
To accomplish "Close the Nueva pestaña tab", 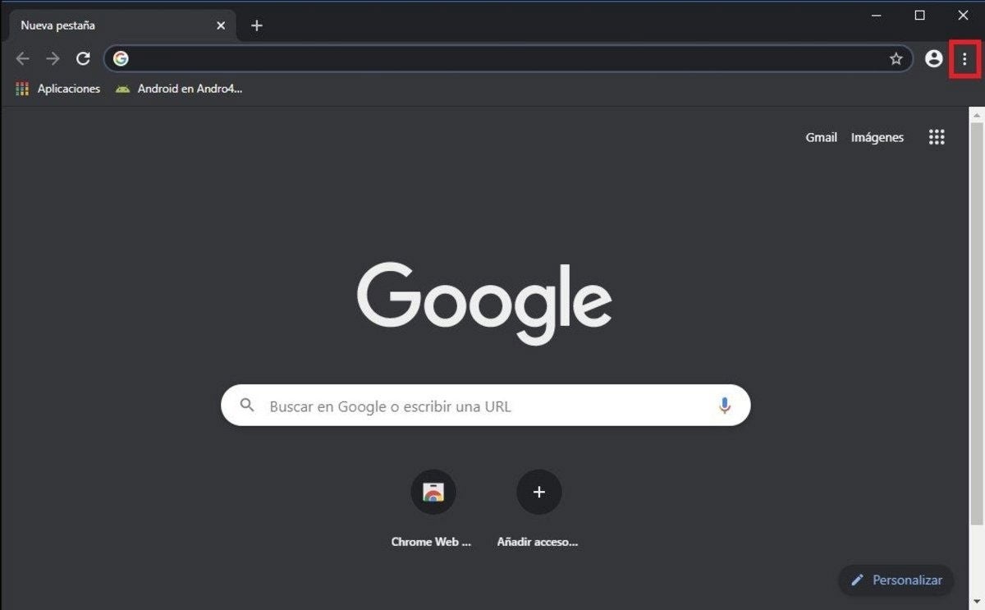I will [221, 25].
